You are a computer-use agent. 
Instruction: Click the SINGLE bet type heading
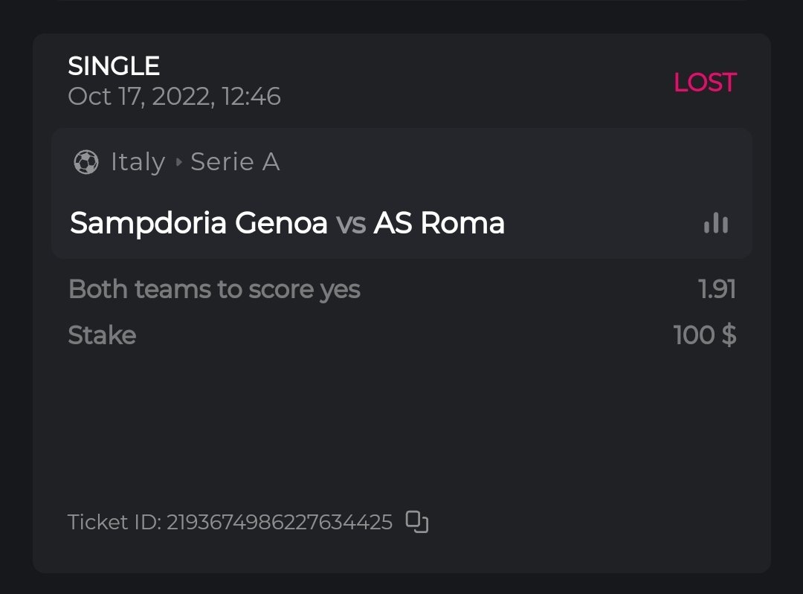[114, 67]
